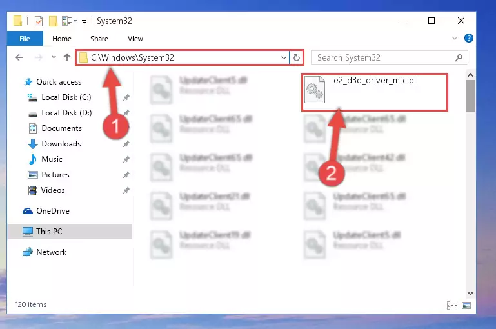Viewport: 496px width, 329px height.
Task: Open the Customize Quick Access Toolbar dropdown
Action: [84, 21]
